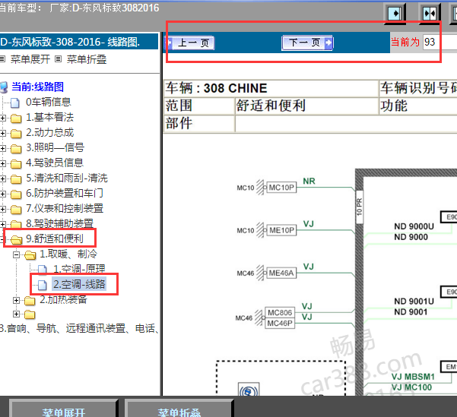
Task: Expand the 1.基本看法 folder plus box
Action: pyautogui.click(x=2, y=118)
